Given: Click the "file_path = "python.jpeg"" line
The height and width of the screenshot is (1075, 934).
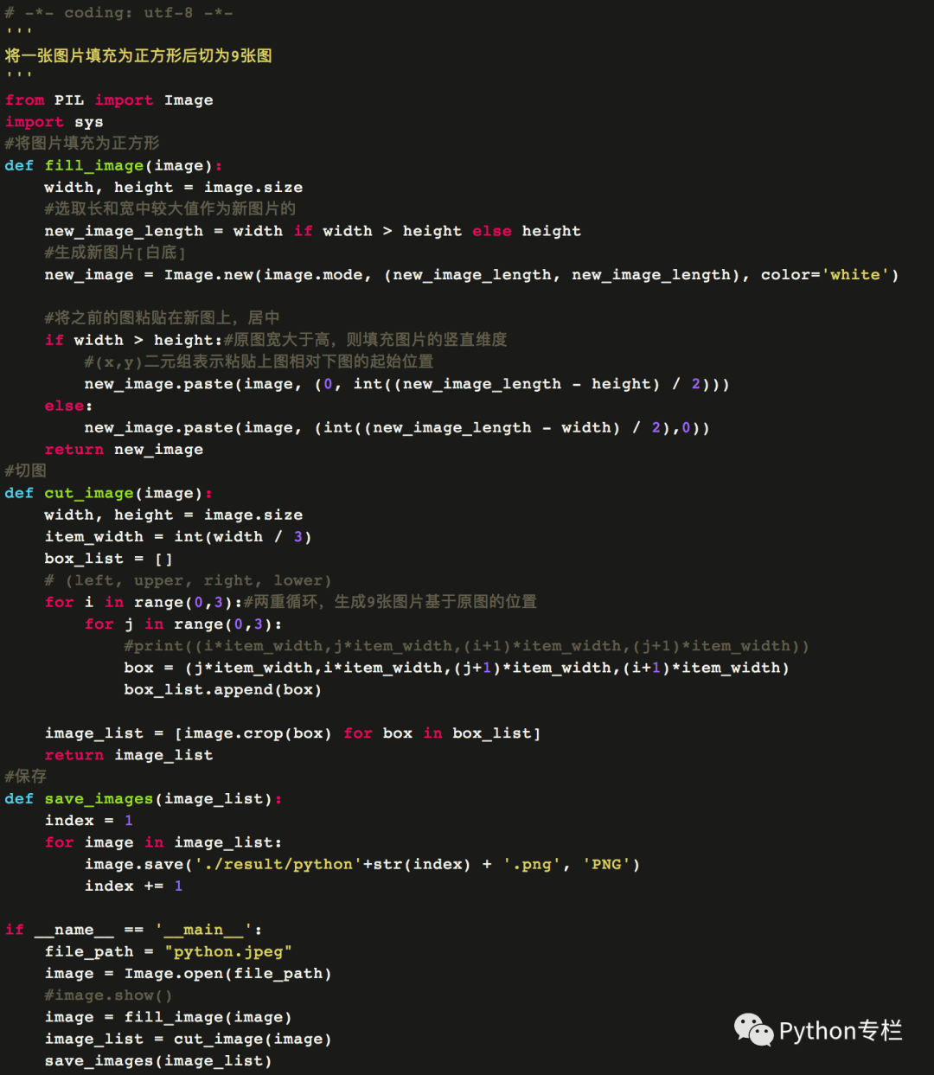Looking at the screenshot, I should (x=169, y=951).
